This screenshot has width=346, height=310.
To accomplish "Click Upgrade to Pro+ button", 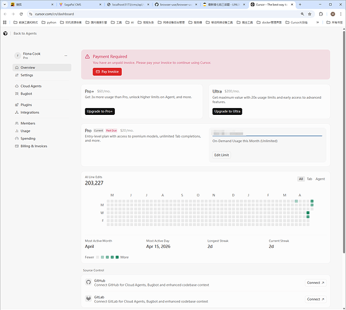I will 100,111.
